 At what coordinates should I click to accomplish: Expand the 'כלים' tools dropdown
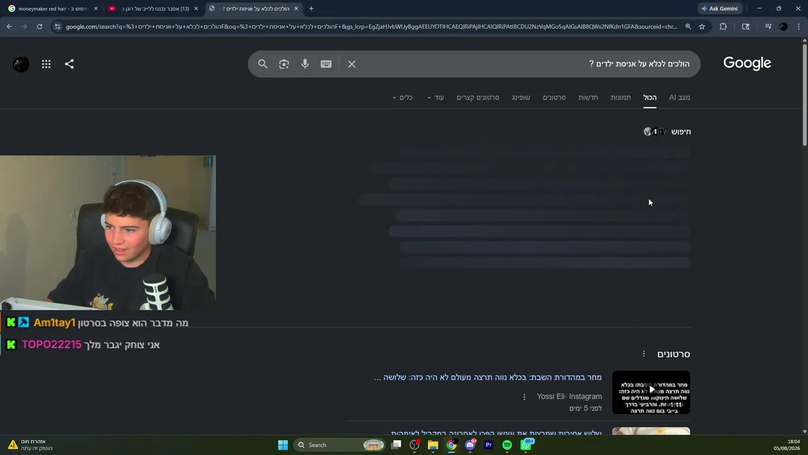tap(402, 97)
